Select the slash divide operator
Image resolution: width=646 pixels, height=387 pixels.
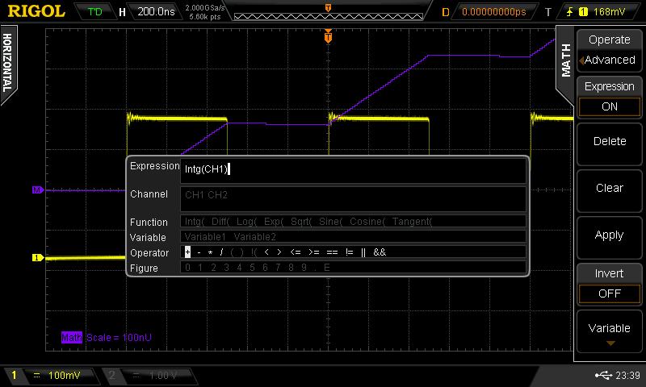[221, 252]
